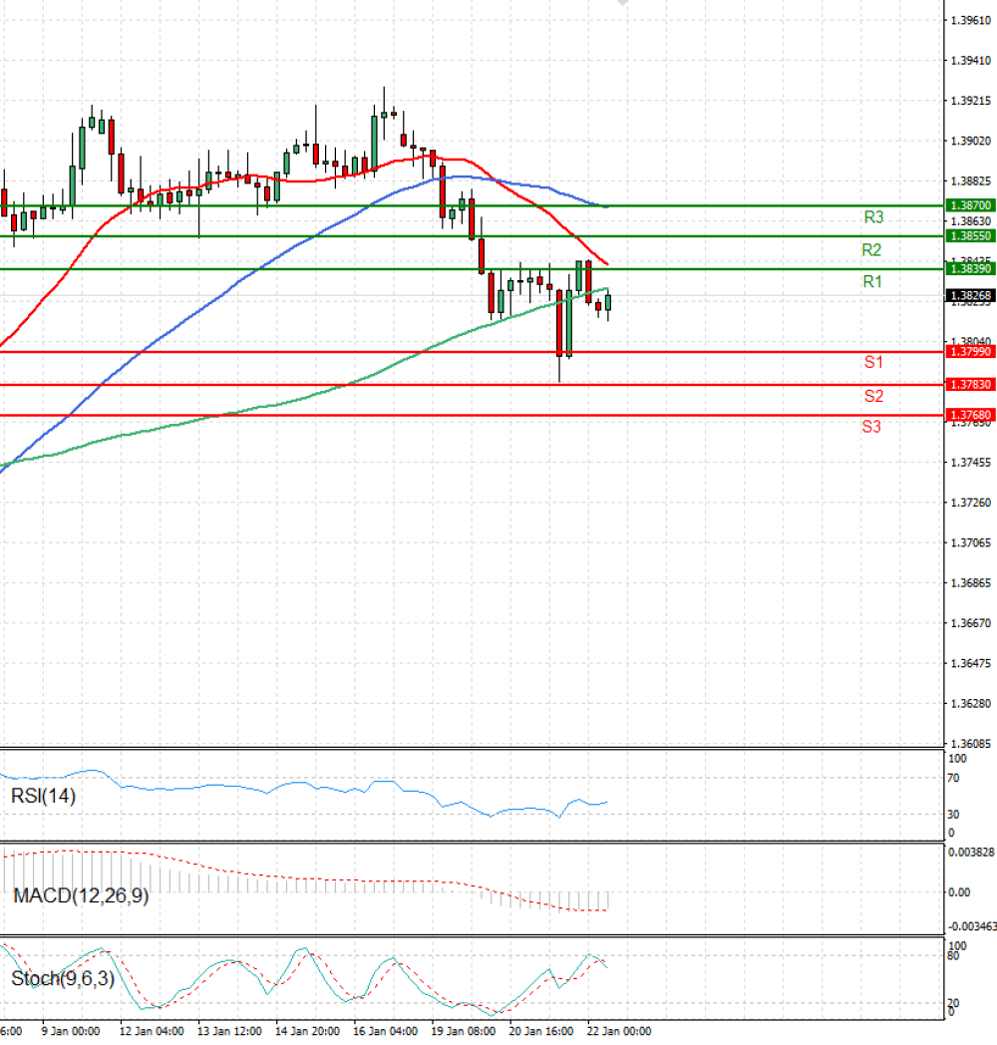Image resolution: width=997 pixels, height=1045 pixels.
Task: Click the 1.38550 green price tag
Action: click(969, 236)
